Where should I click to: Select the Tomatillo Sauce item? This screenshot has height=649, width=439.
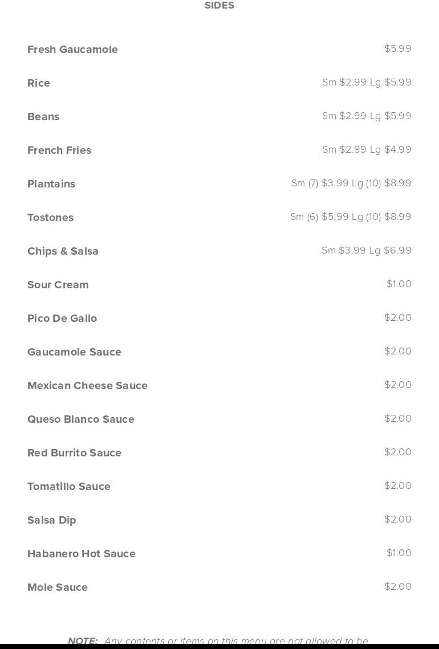pyautogui.click(x=69, y=487)
